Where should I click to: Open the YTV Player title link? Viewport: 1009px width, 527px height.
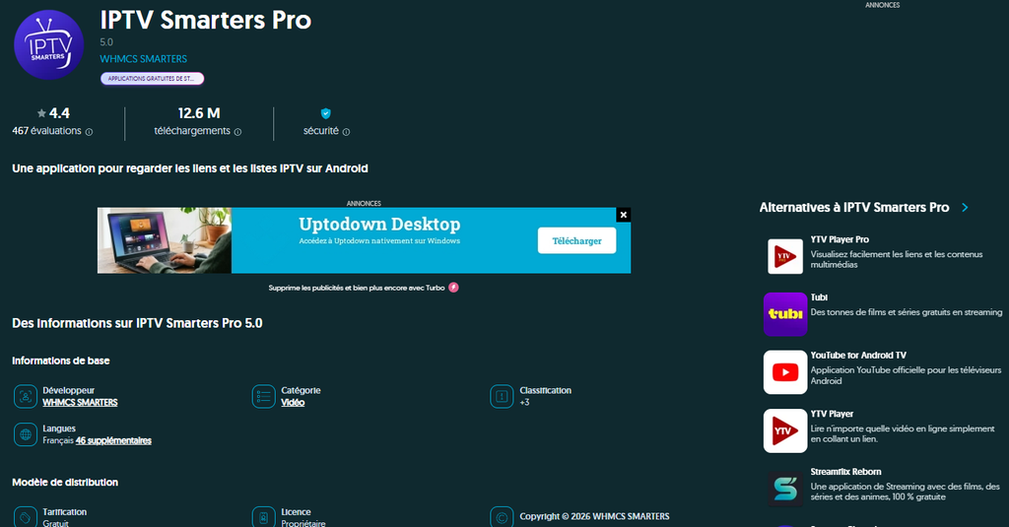[x=832, y=414]
